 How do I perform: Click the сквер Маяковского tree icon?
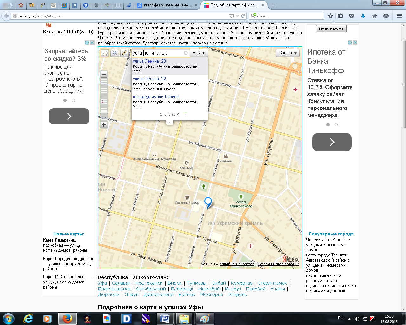point(241,197)
